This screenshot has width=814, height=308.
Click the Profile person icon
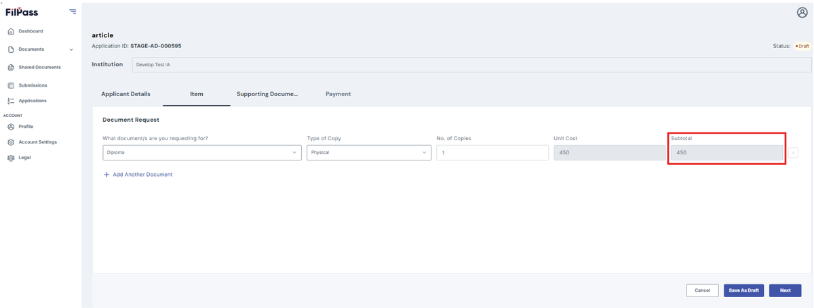(11, 127)
